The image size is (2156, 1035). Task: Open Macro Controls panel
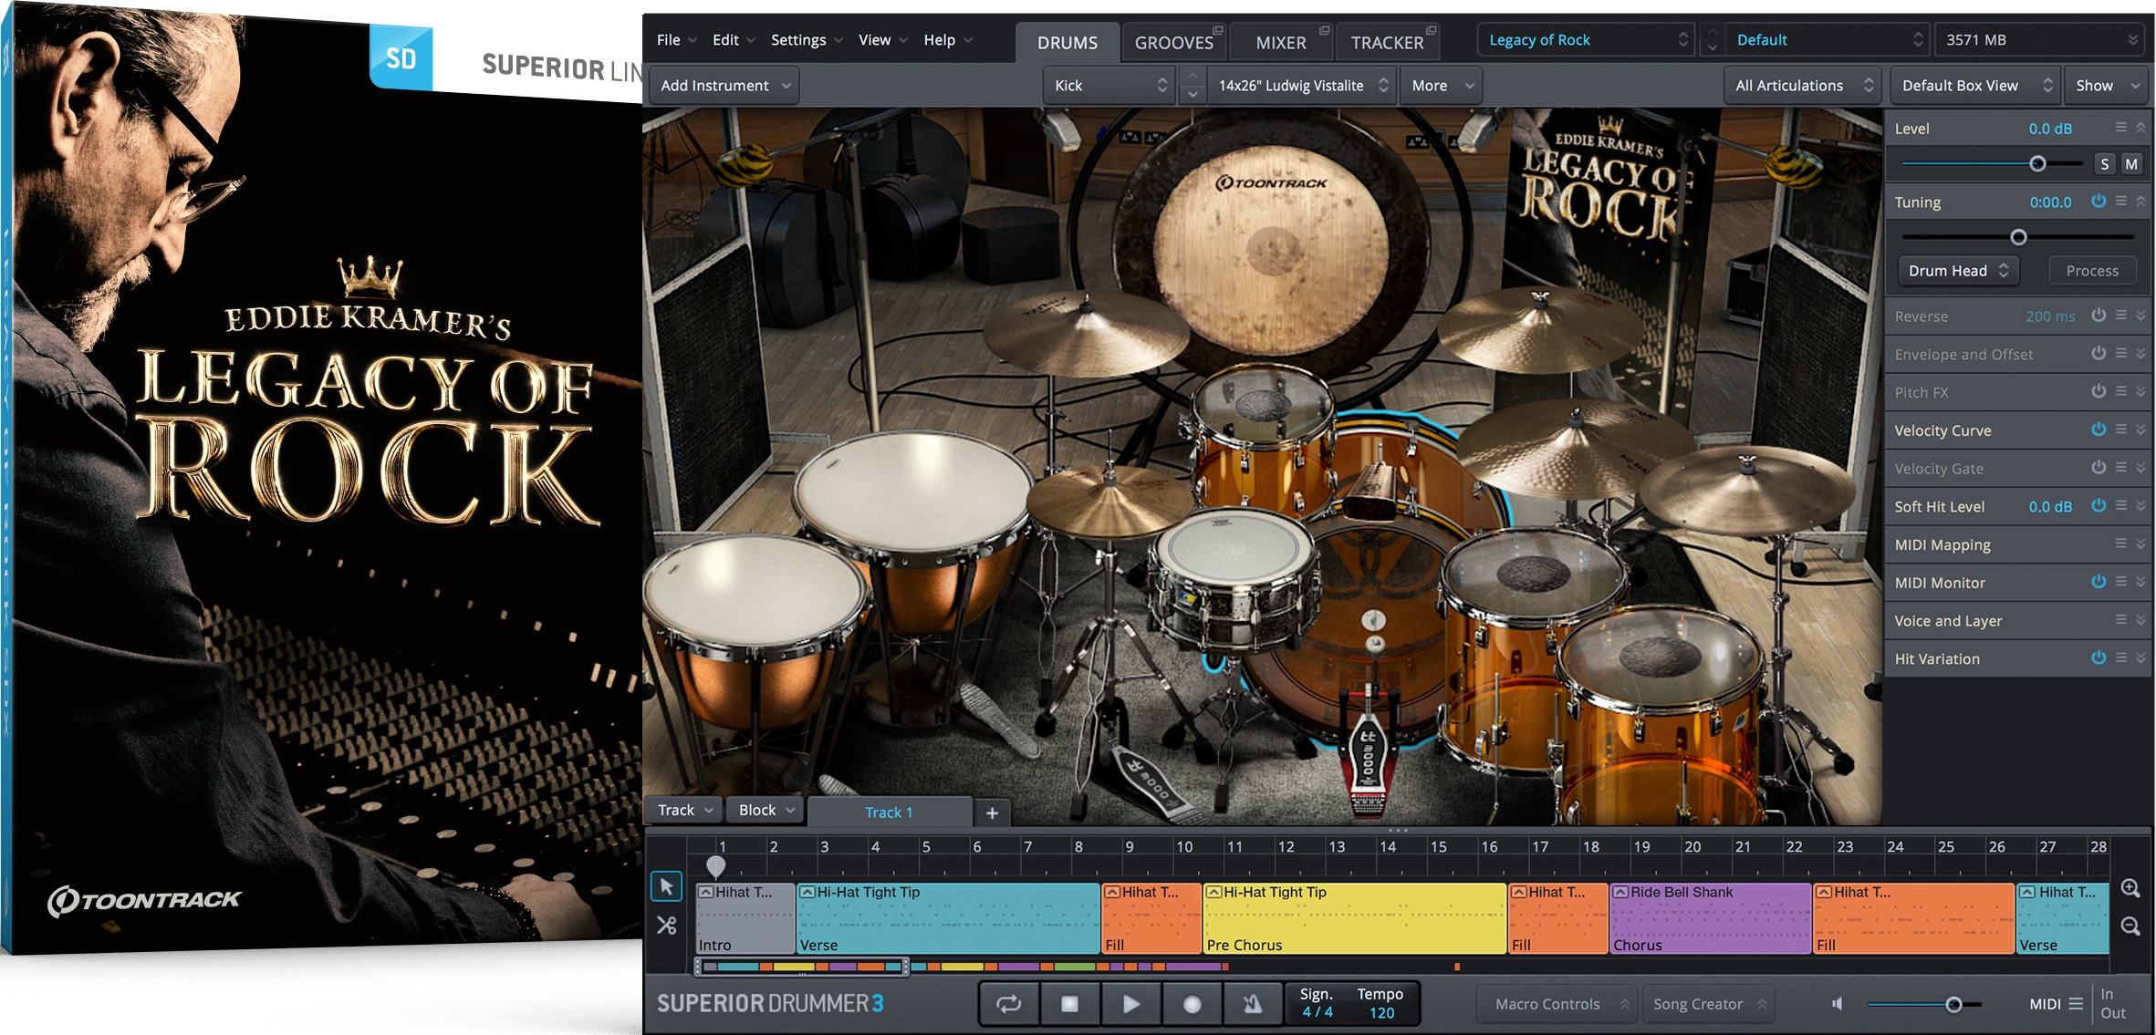[1558, 1004]
